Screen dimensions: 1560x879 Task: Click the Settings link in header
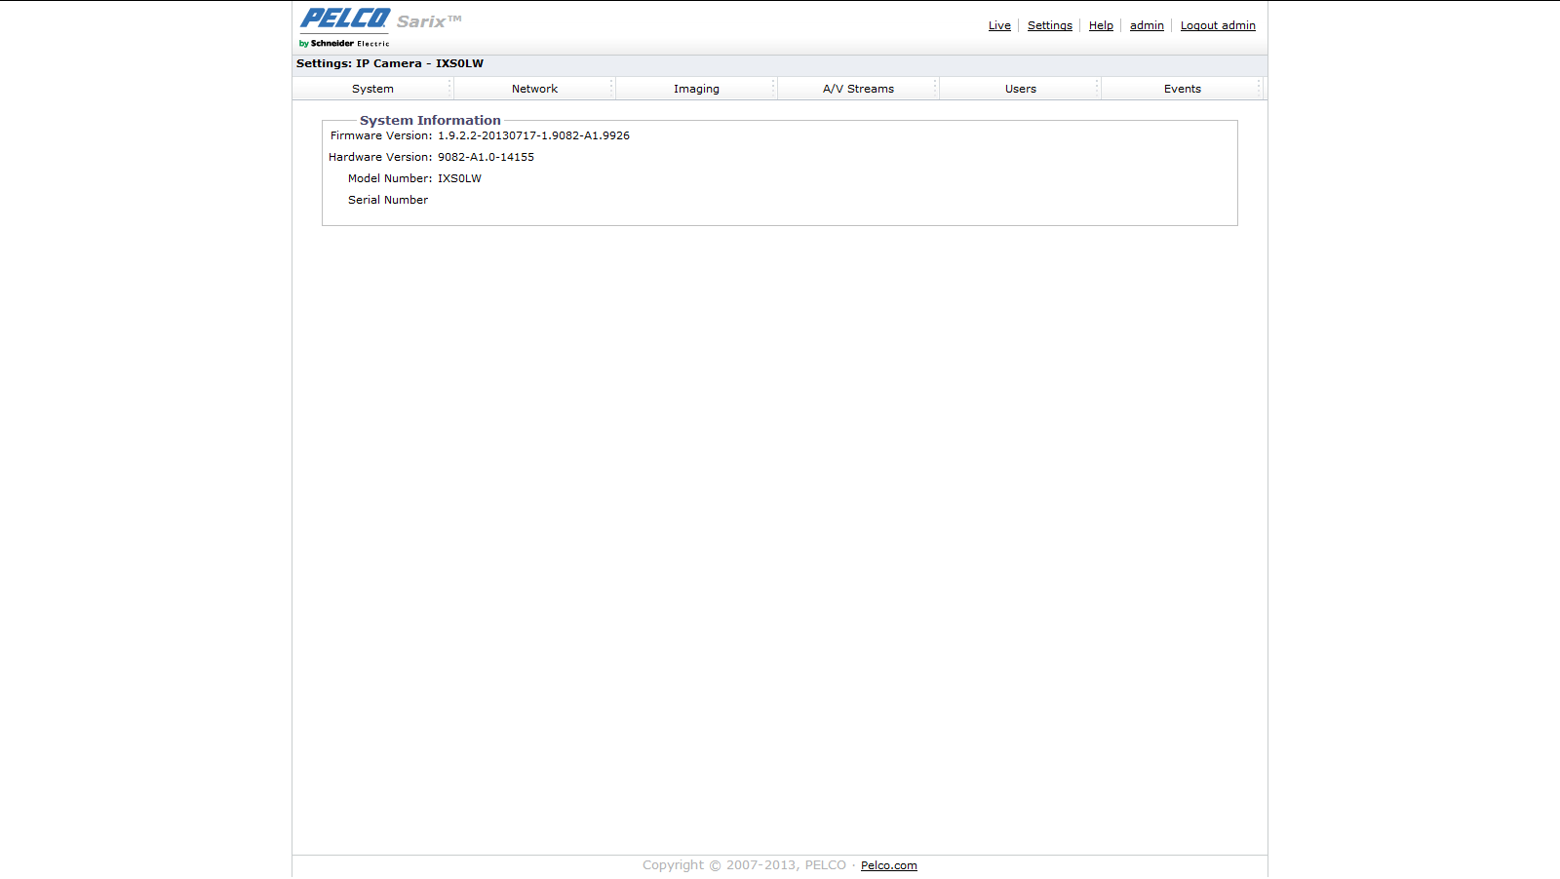[x=1050, y=25]
